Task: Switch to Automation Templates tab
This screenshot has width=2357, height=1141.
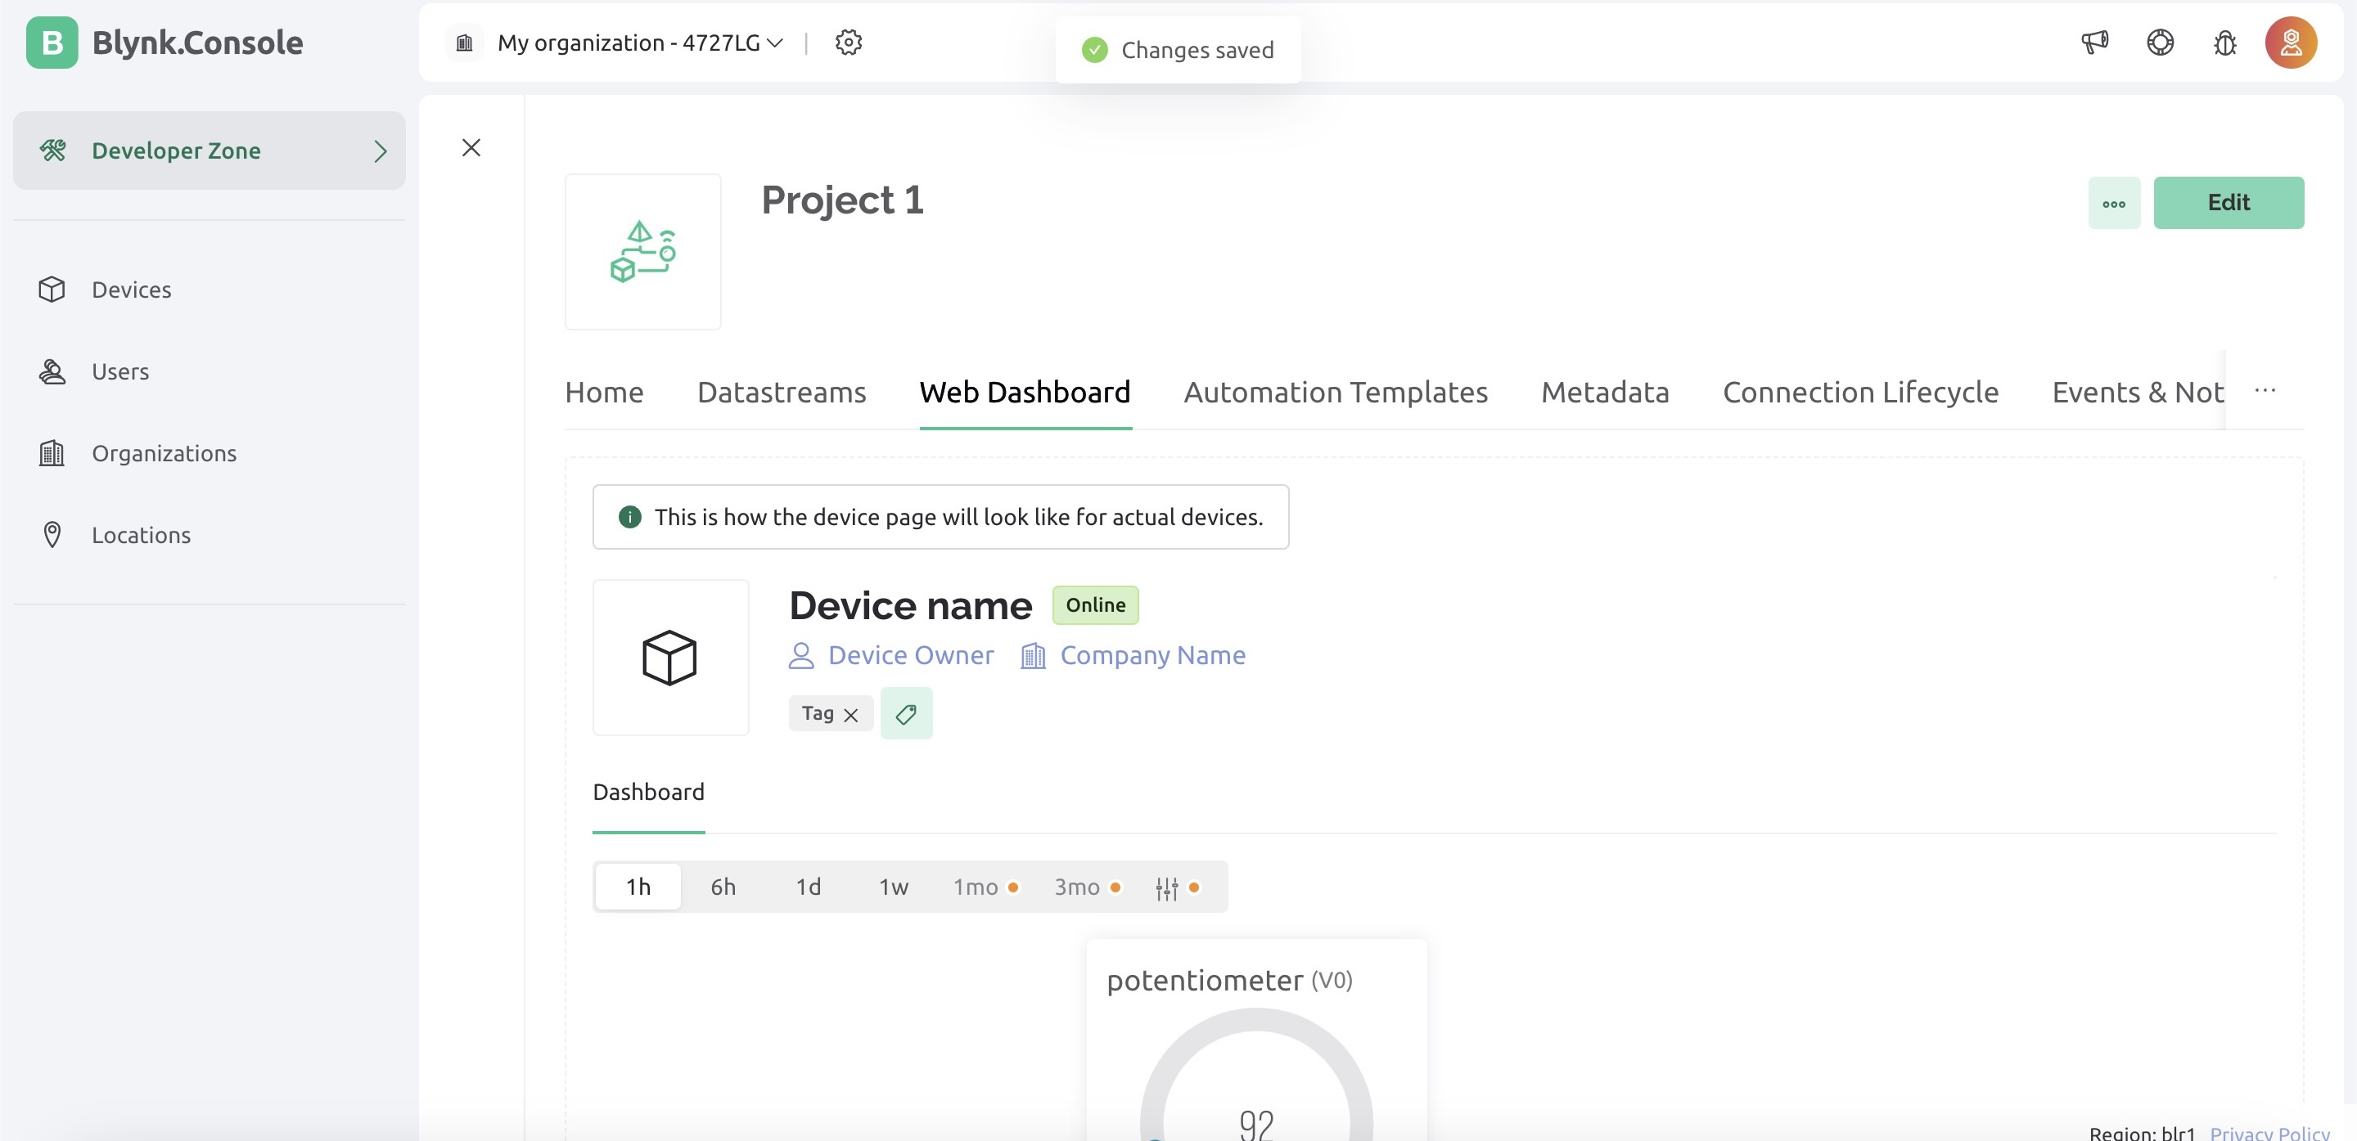Action: tap(1335, 393)
